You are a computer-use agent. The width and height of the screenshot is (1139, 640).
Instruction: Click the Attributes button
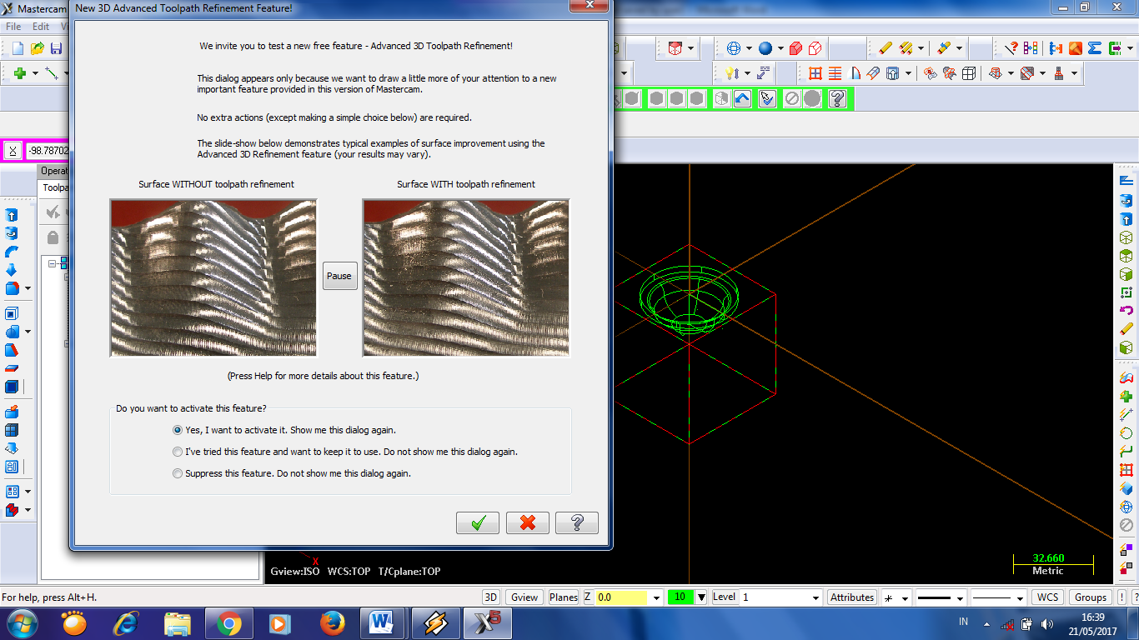click(852, 597)
